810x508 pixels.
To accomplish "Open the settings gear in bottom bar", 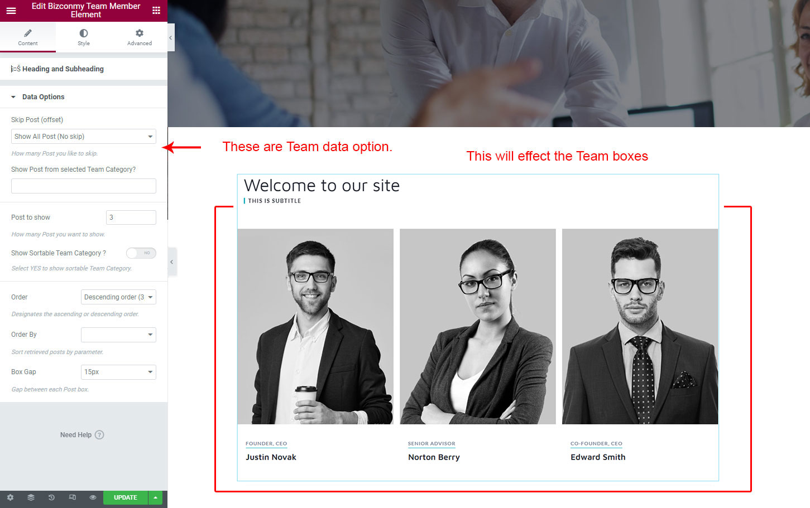I will [x=10, y=497].
